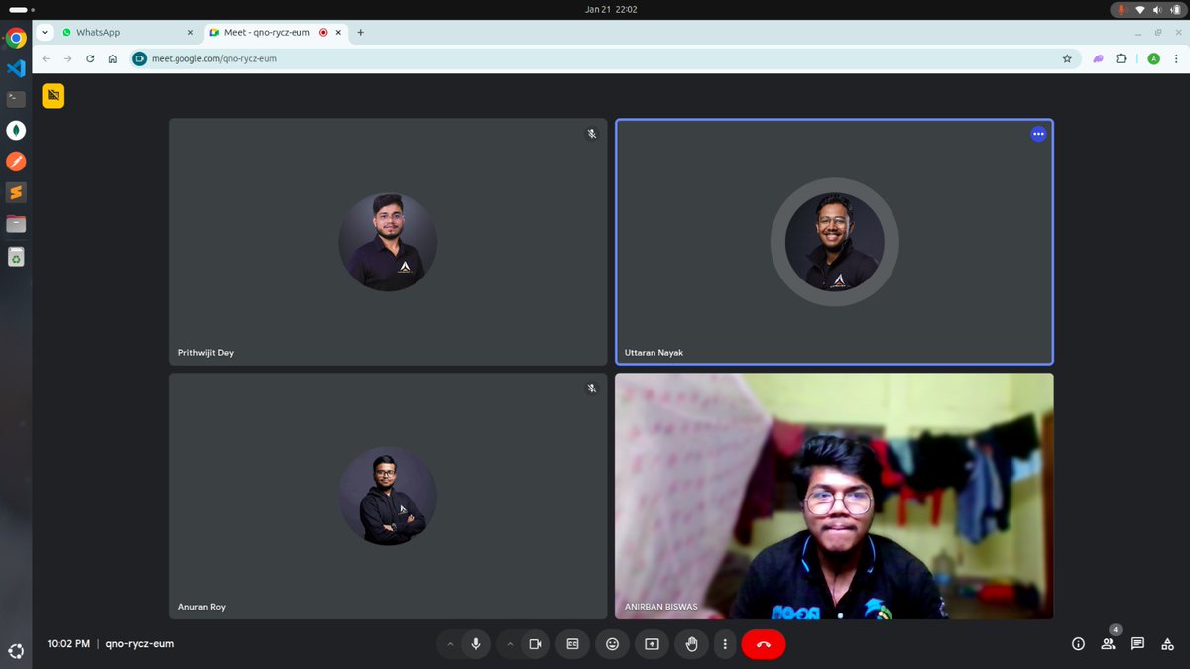The image size is (1190, 669).
Task: Open Terminal from the dock
Action: click(16, 99)
